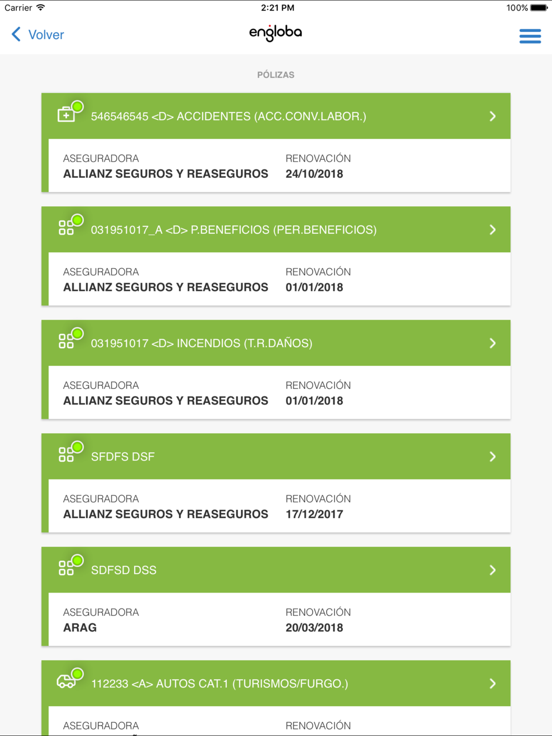Click the grid icon beside SDFSD DSS
Screen dimensions: 552x736
pyautogui.click(x=66, y=568)
